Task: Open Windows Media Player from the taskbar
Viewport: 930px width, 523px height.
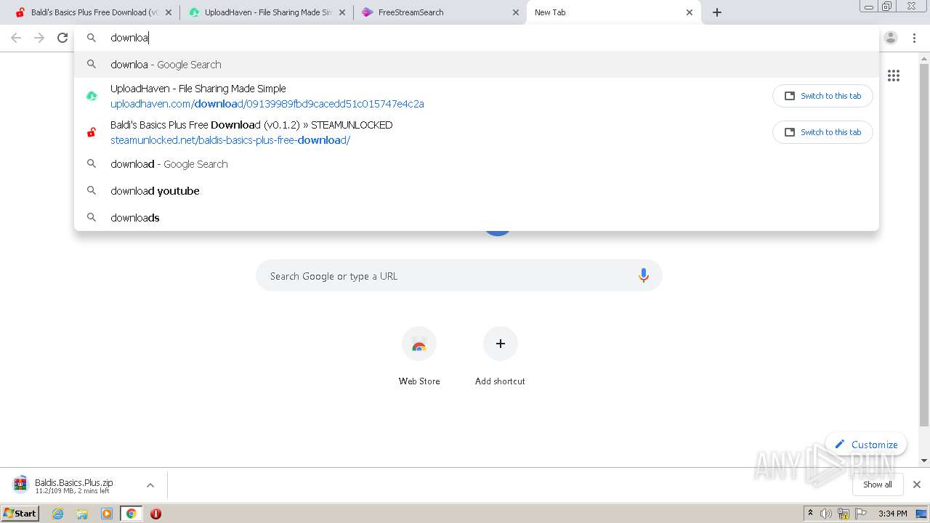Action: (x=107, y=514)
